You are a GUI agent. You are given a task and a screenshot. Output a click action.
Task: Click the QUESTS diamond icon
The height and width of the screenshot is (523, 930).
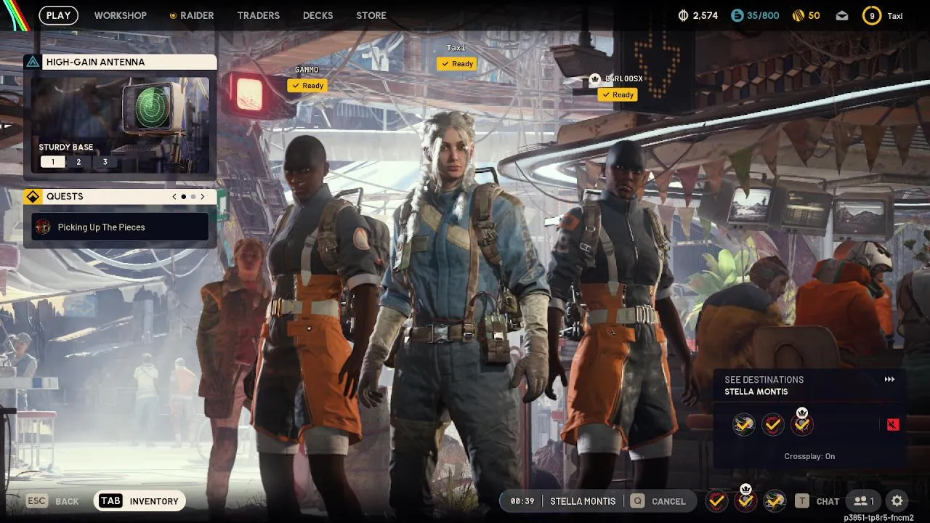point(33,197)
